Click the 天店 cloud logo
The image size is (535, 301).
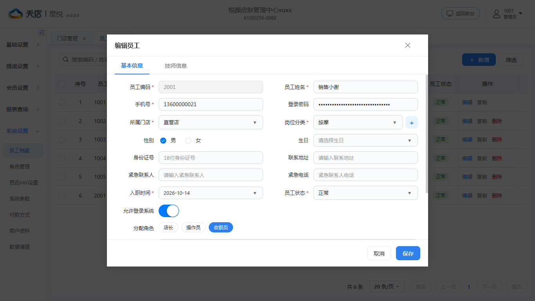(x=16, y=14)
